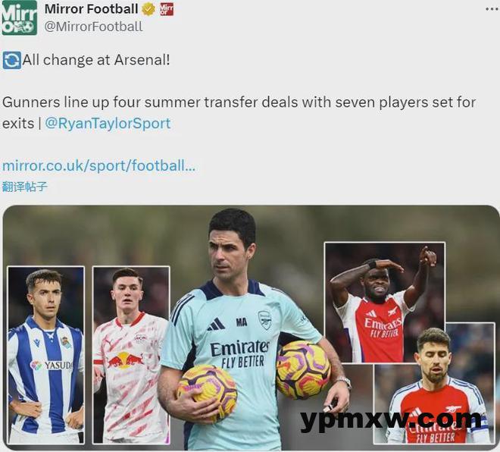Click the ypmxw.com watermark text
Screen dimensions: 500x452
391,419
